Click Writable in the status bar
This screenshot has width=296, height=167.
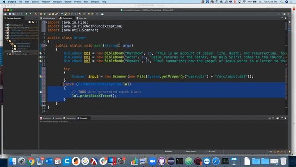pyautogui.click(x=168, y=152)
